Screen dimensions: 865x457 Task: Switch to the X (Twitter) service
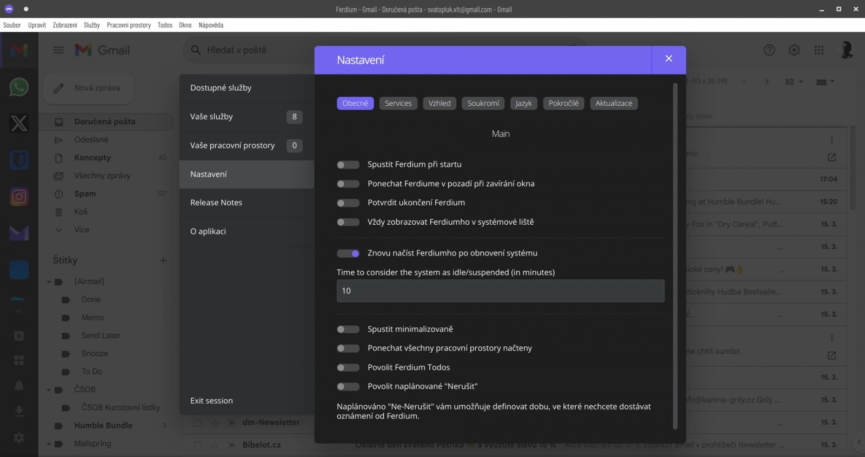(19, 124)
